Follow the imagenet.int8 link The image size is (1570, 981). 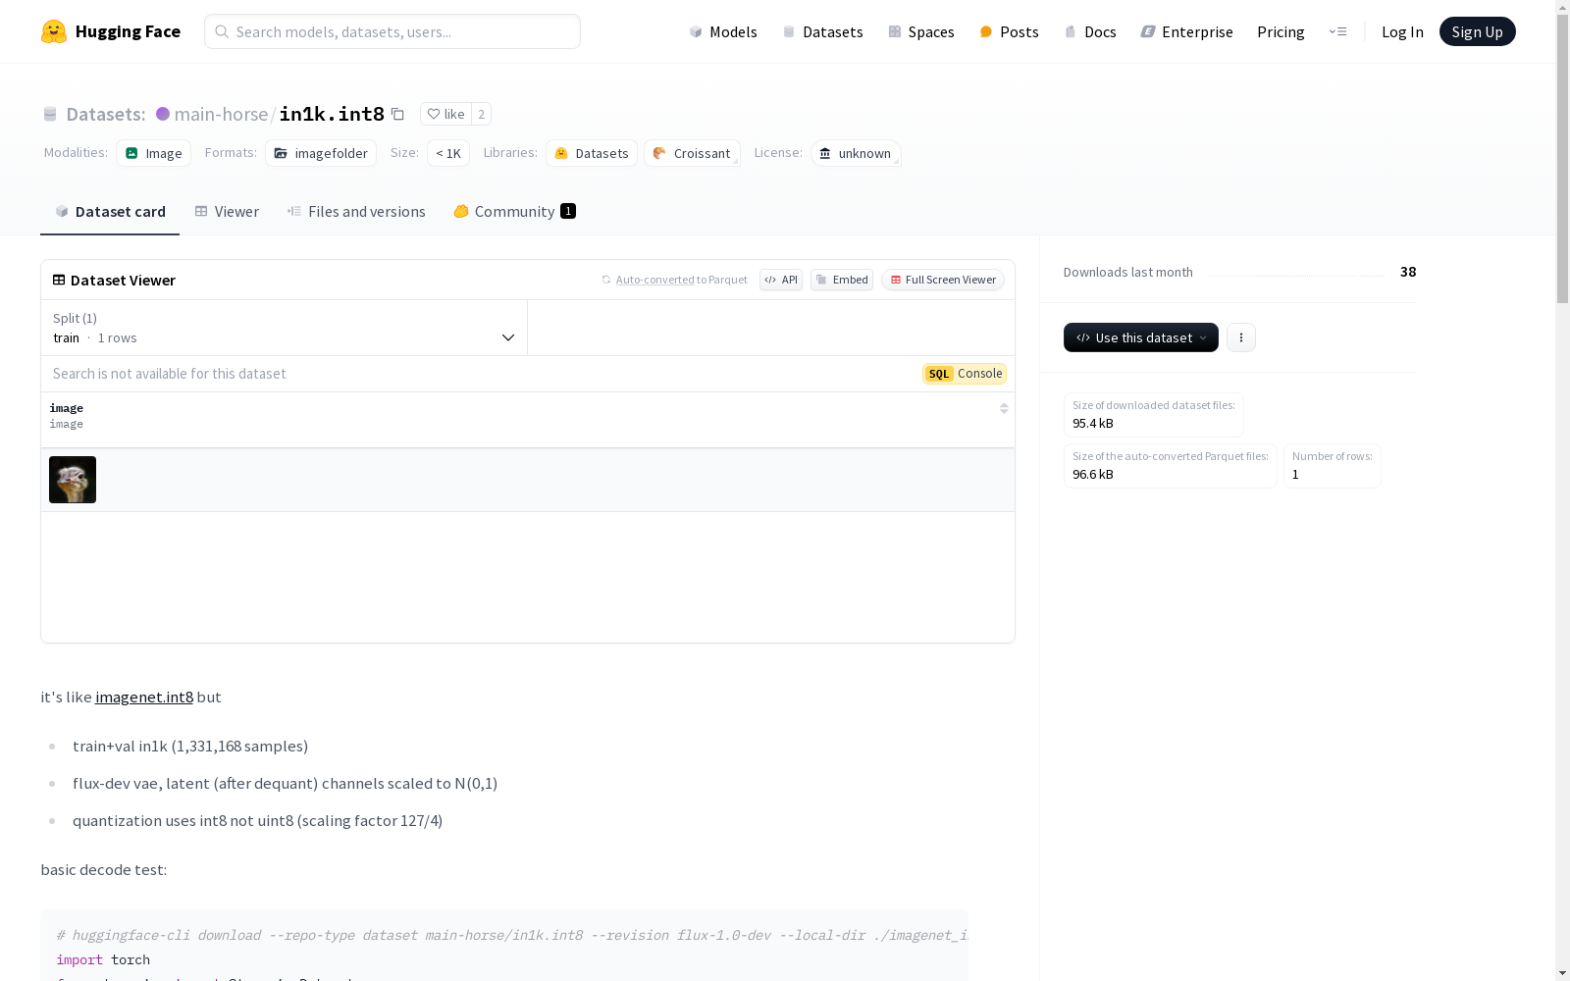pyautogui.click(x=144, y=697)
